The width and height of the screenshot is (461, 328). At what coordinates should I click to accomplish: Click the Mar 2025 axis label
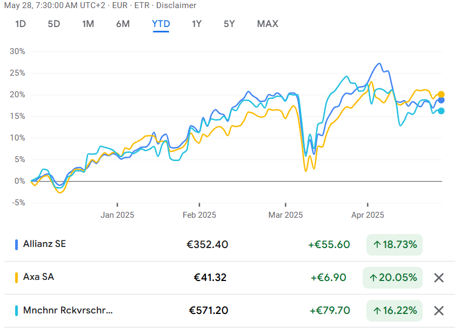285,215
